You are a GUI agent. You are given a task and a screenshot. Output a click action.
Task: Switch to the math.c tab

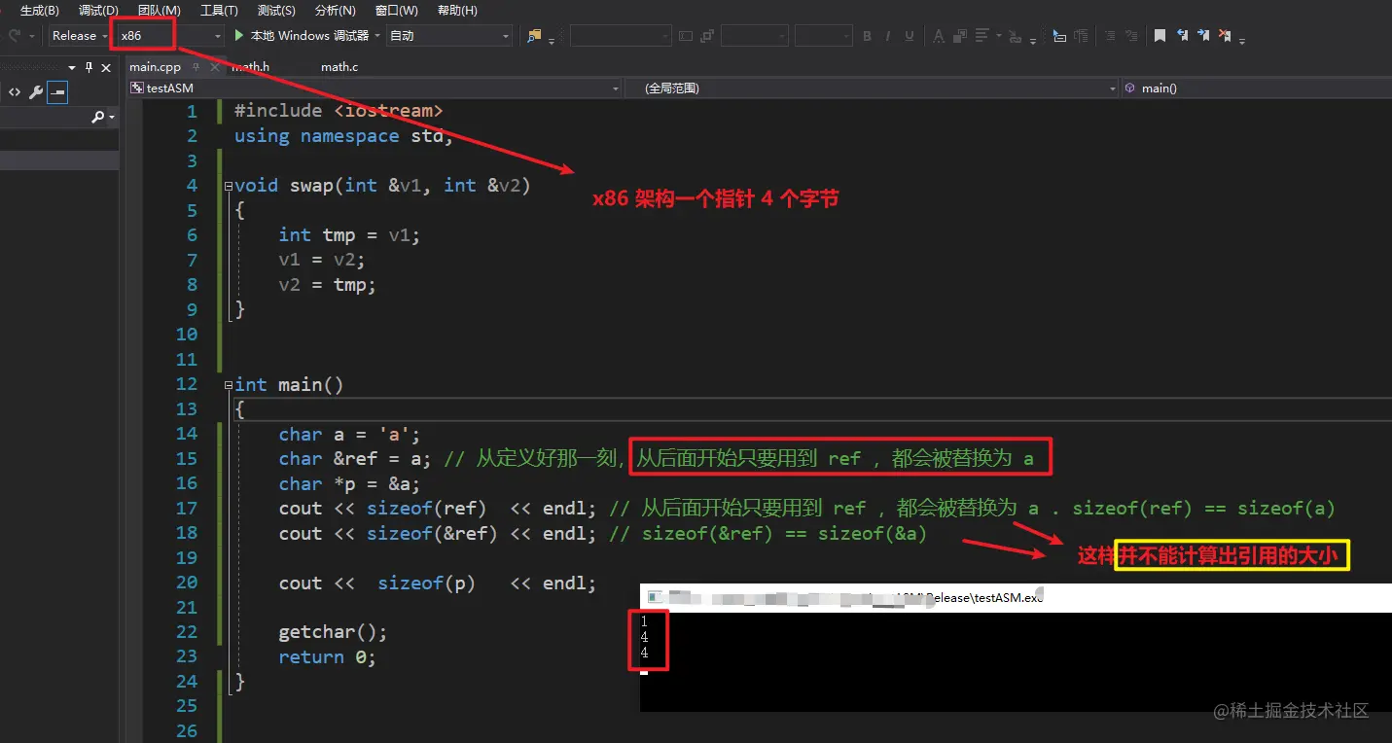tap(339, 67)
